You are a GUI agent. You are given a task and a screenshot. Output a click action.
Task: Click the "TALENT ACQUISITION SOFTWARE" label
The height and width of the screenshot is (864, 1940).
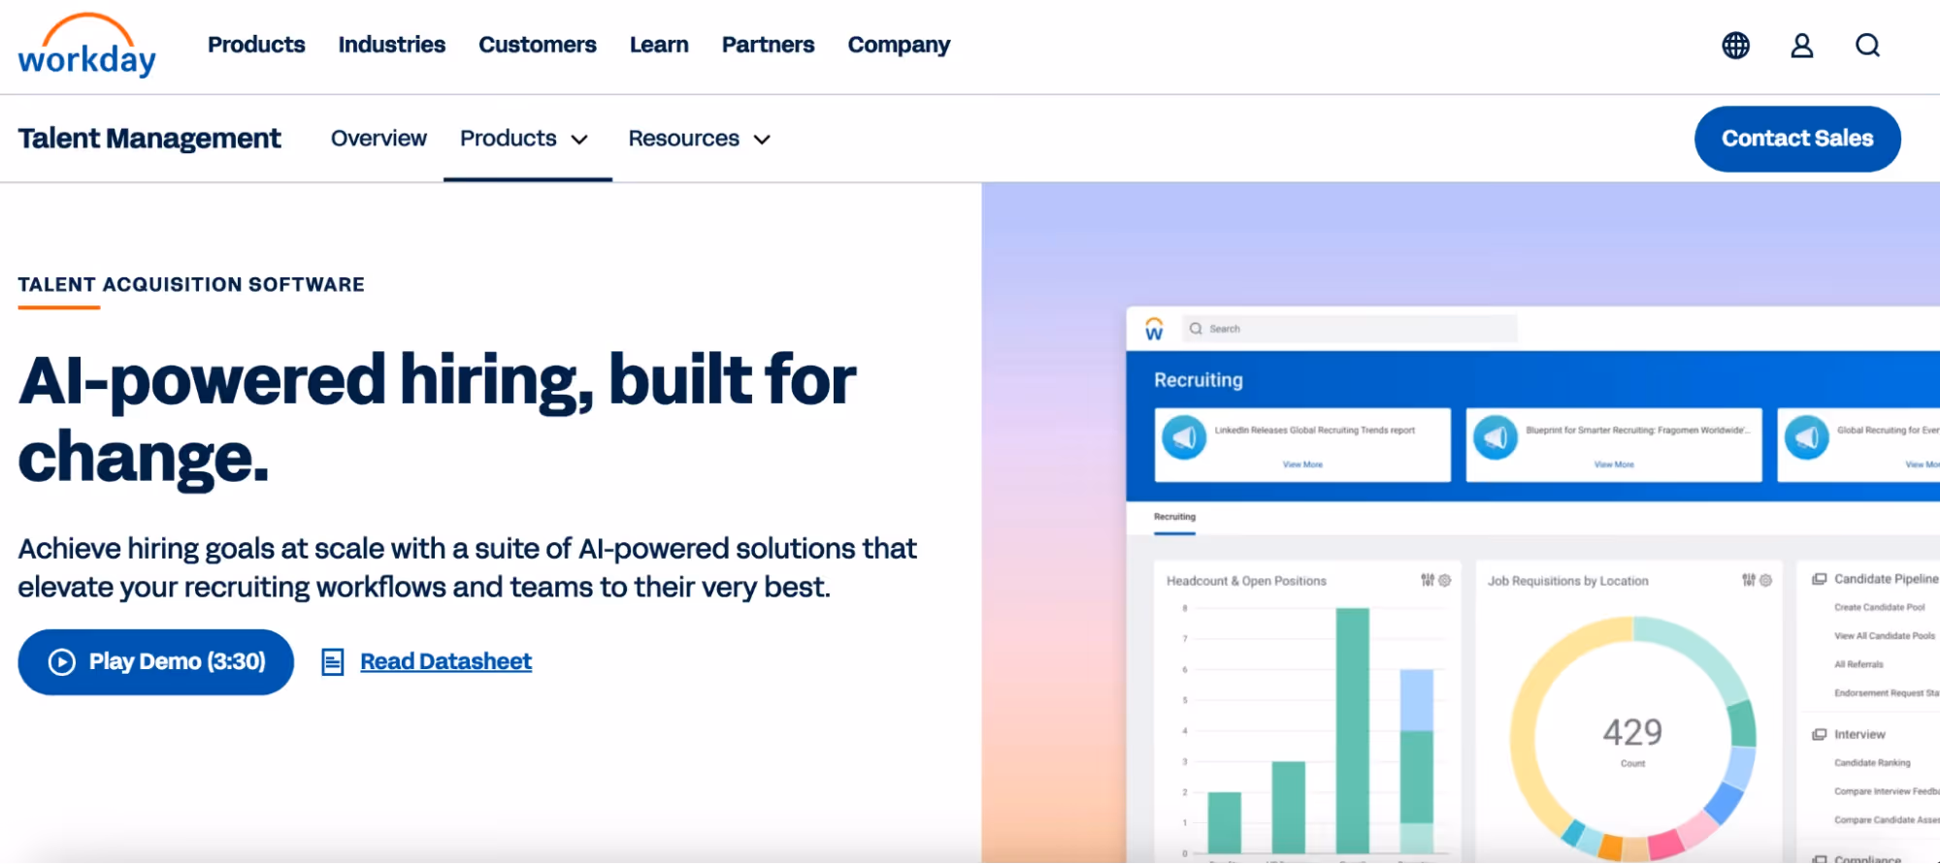click(191, 285)
